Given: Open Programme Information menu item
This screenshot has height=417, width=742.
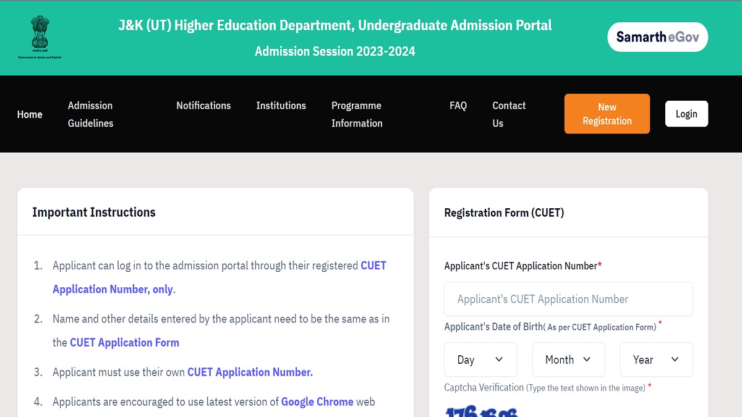Looking at the screenshot, I should point(357,114).
